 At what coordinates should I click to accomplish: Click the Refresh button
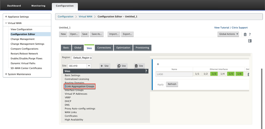point(172,84)
